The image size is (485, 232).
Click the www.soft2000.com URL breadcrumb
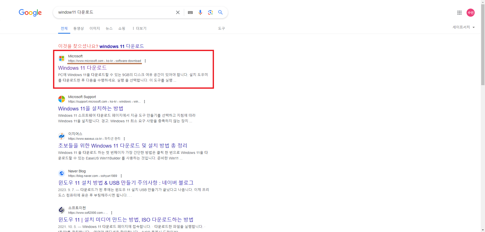point(88,213)
